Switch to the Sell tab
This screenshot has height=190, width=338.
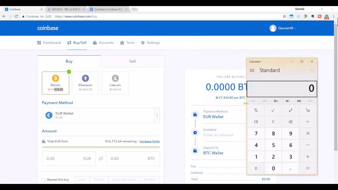pyautogui.click(x=133, y=61)
